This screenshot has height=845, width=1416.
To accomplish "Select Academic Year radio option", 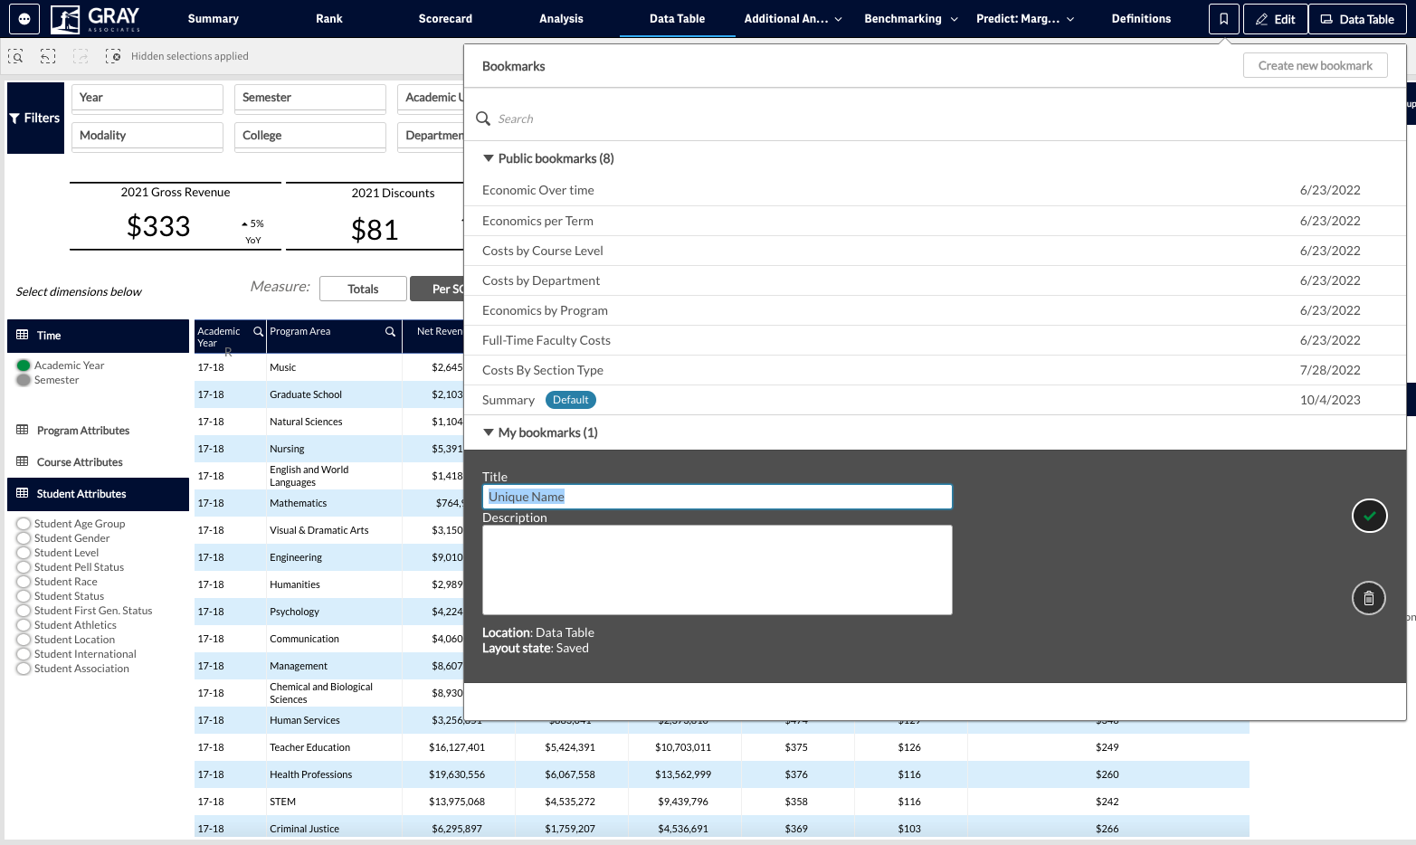I will 24,366.
